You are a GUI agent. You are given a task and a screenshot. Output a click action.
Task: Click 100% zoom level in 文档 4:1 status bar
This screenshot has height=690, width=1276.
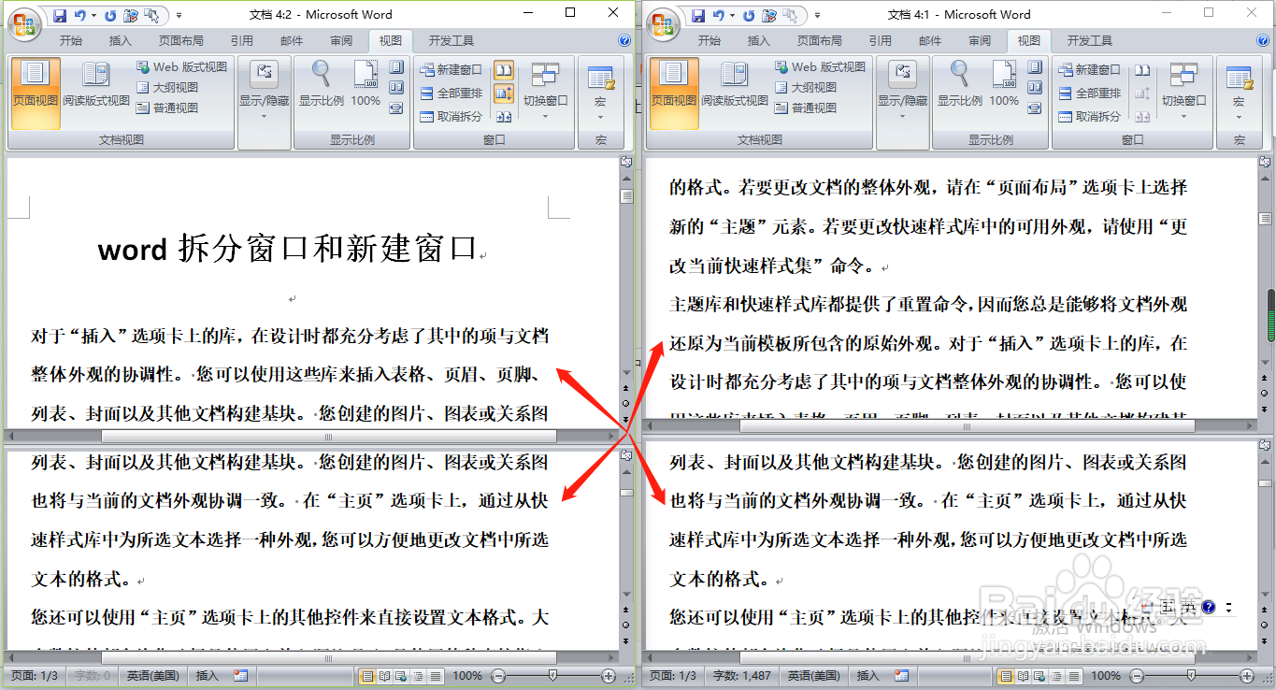[1106, 676]
